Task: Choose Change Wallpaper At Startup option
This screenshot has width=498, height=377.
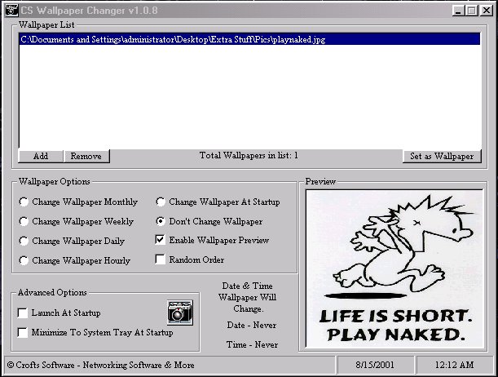Action: pos(161,202)
